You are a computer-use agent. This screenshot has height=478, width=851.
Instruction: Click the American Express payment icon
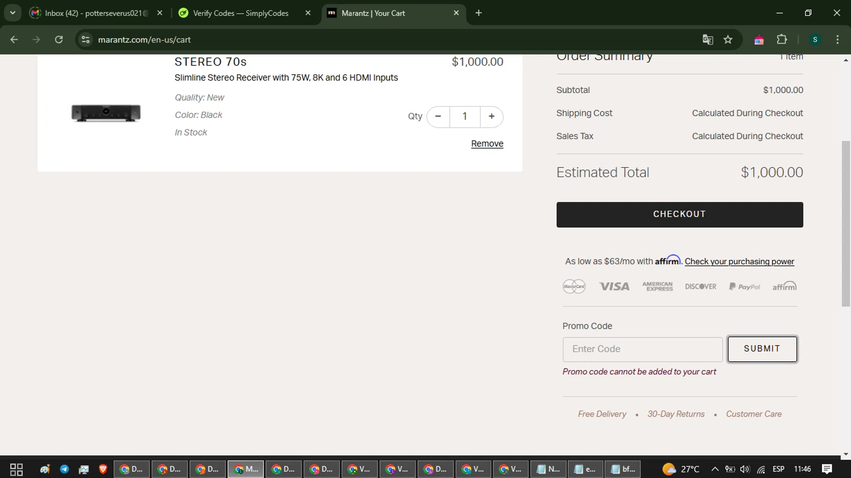point(658,286)
